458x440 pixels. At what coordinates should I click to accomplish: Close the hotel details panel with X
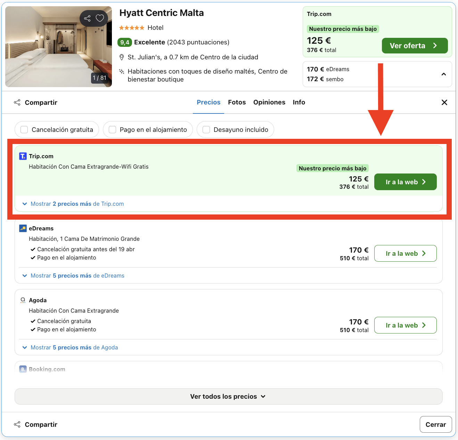click(444, 102)
